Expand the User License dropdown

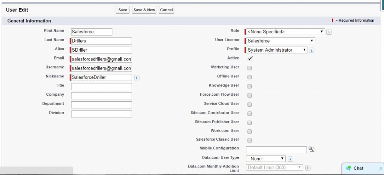click(x=280, y=41)
